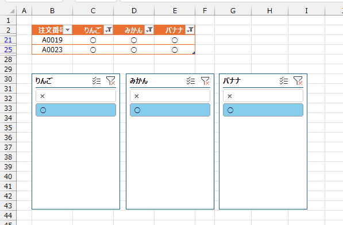Toggle multi-select in りんご slicer

click(97, 81)
